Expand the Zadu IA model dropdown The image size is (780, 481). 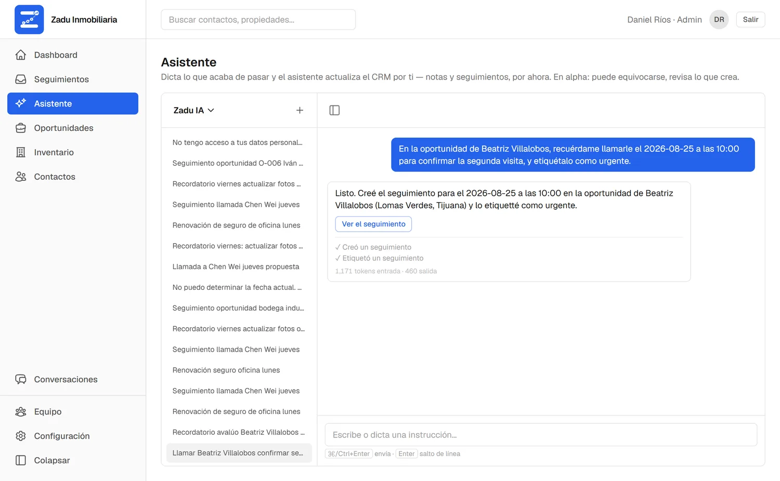tap(193, 110)
